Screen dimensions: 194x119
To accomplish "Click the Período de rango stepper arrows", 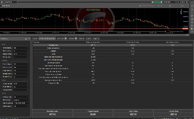I will pos(27,51).
